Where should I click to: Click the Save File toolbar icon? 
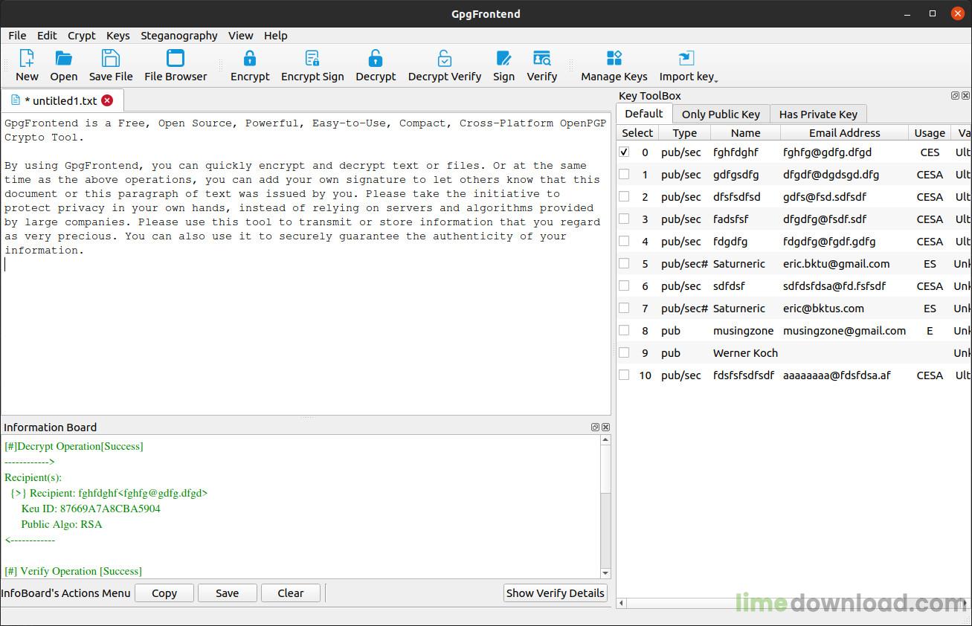tap(111, 59)
